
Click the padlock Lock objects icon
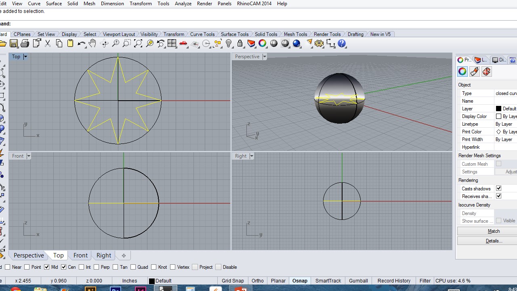click(x=240, y=43)
